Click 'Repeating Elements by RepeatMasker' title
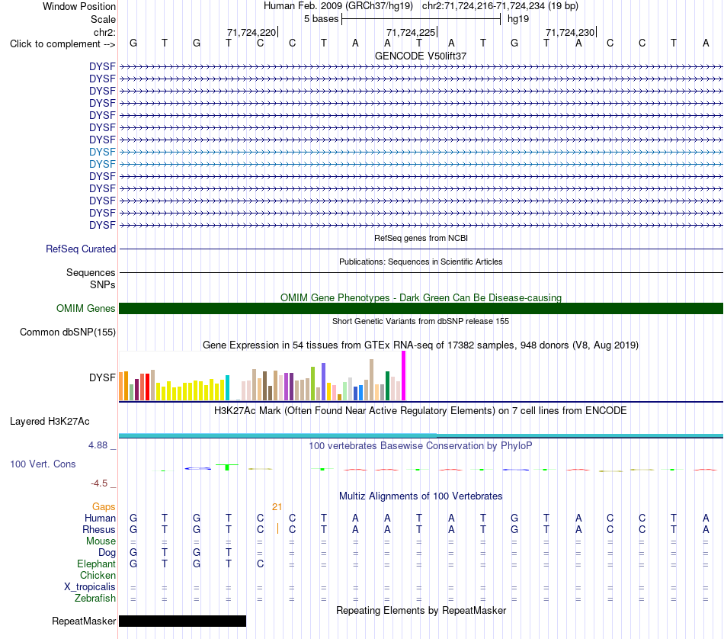The image size is (724, 639). coord(421,611)
